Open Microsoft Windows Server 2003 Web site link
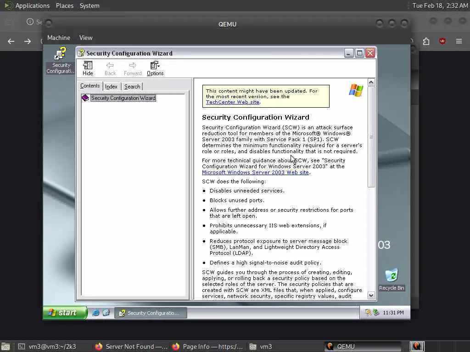This screenshot has height=352, width=470. click(255, 172)
